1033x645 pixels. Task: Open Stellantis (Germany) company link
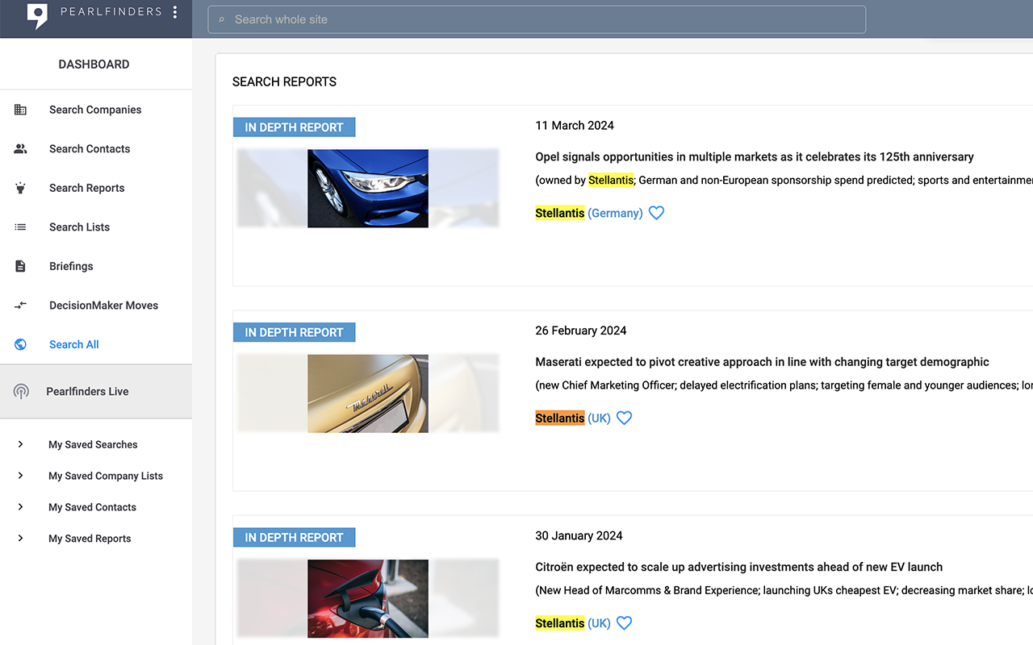point(589,213)
